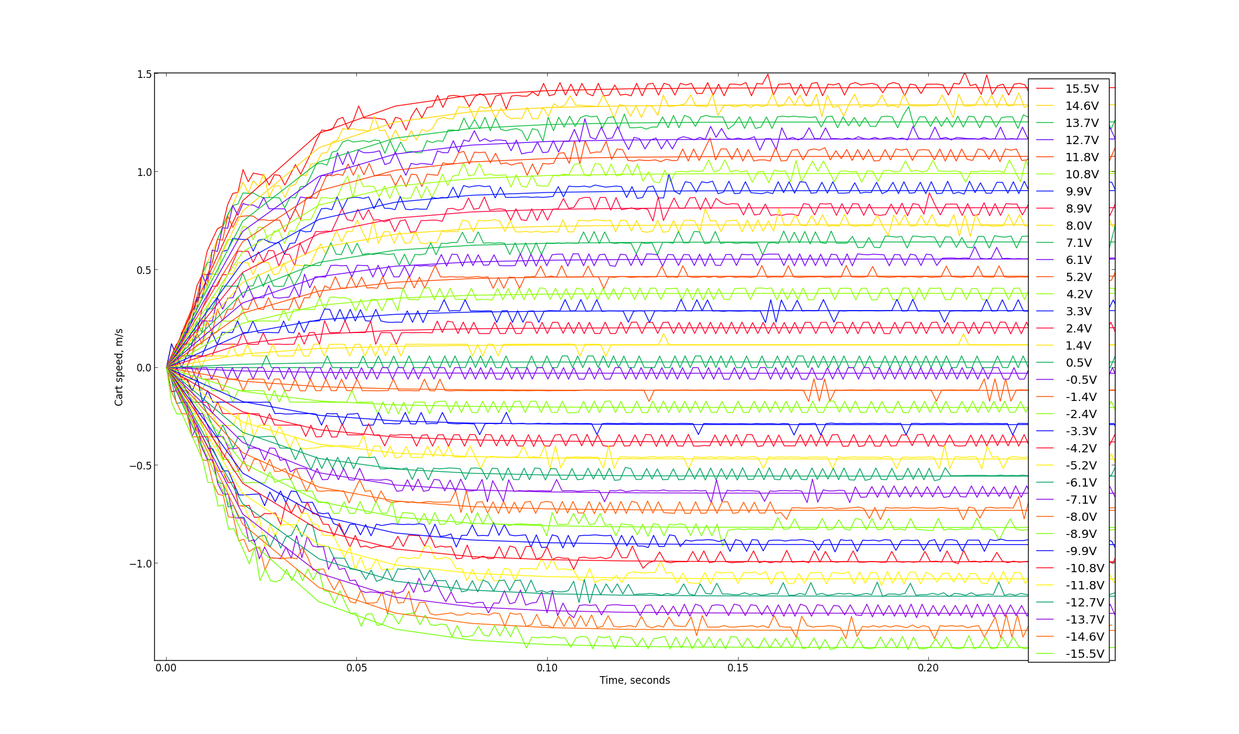Select the -10.8V legend entry
Viewport: 1239px width, 734px height.
[1085, 568]
